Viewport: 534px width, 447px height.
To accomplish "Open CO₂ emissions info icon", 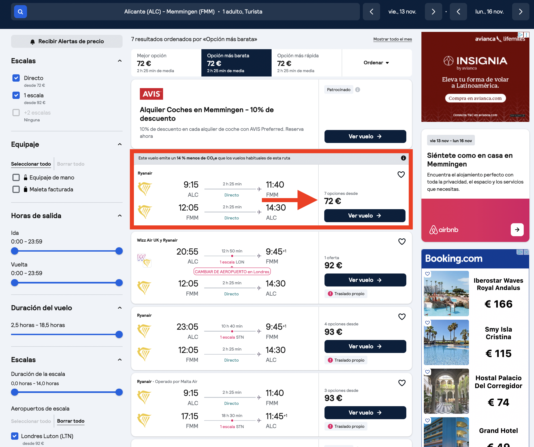I will [x=403, y=158].
